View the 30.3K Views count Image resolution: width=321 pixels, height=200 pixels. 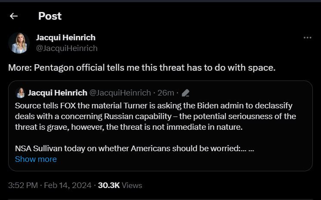(x=109, y=185)
